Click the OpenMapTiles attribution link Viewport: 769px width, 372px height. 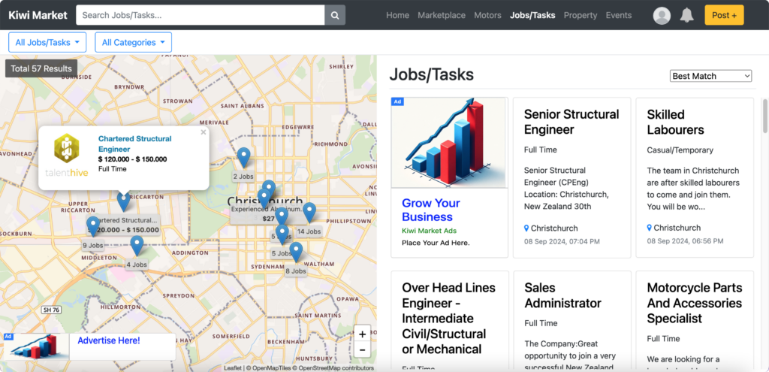click(270, 368)
